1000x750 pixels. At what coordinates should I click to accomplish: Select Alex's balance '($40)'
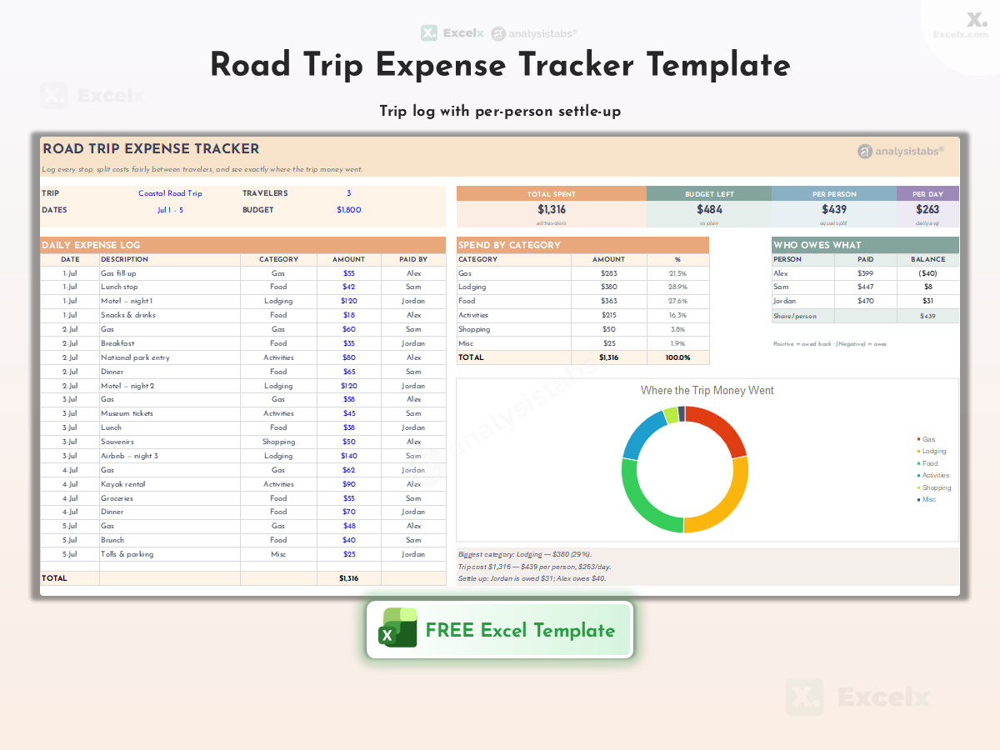click(x=928, y=273)
